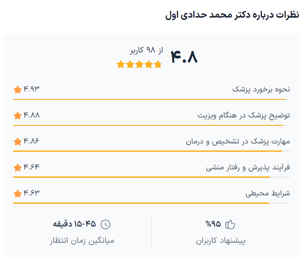Click the clock icon for waiting time
The image size is (305, 260).
106,225
